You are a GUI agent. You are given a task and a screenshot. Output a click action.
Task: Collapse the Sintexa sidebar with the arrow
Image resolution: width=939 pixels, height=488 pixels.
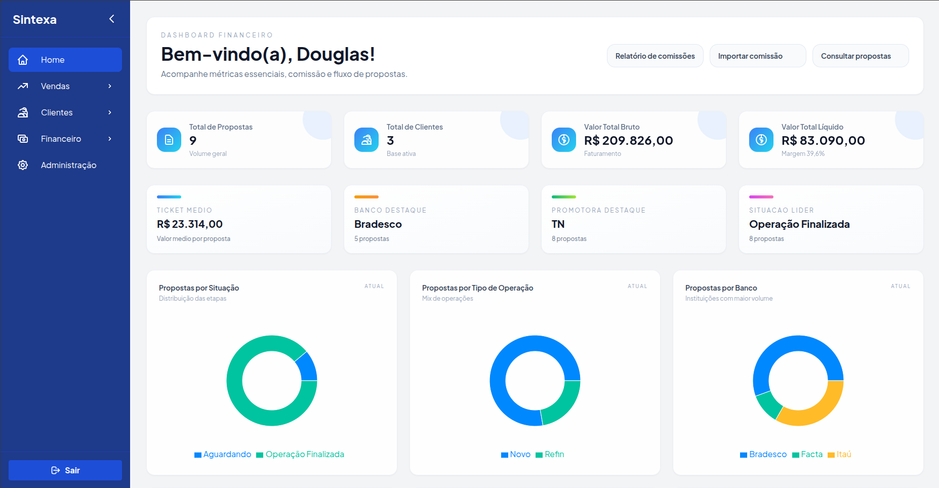click(x=112, y=19)
